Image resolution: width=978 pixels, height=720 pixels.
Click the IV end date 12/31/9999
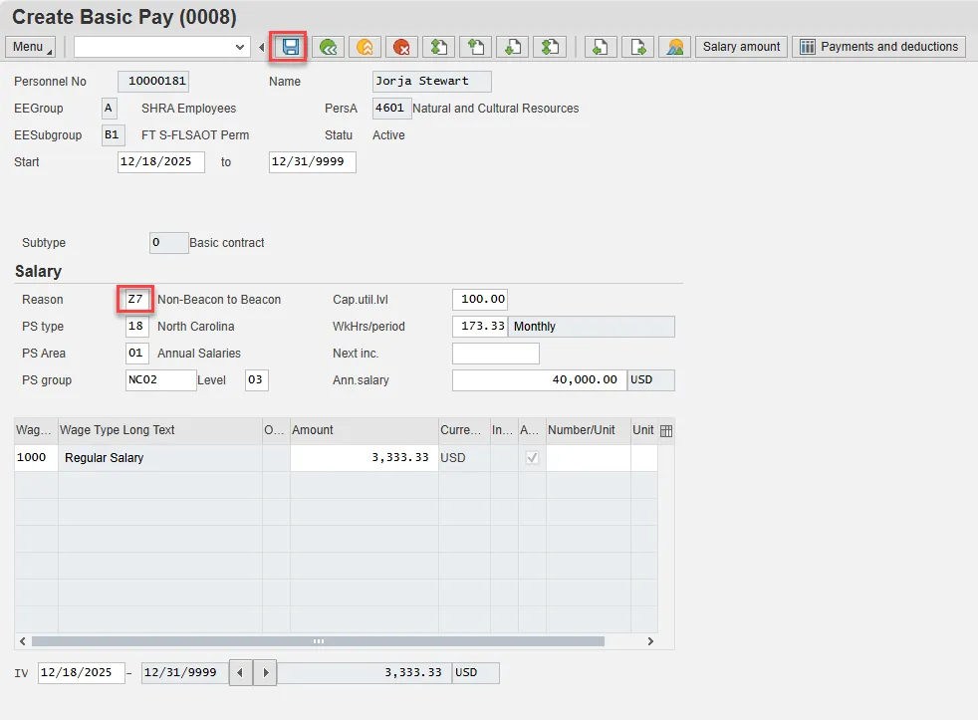tap(184, 672)
